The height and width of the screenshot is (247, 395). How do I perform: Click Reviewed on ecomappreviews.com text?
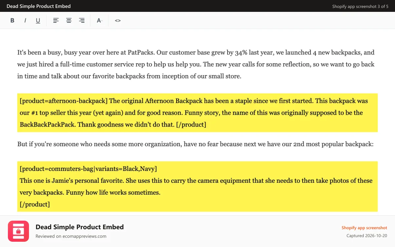tap(71, 236)
